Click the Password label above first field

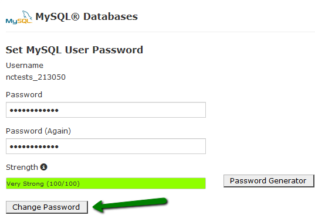click(24, 95)
